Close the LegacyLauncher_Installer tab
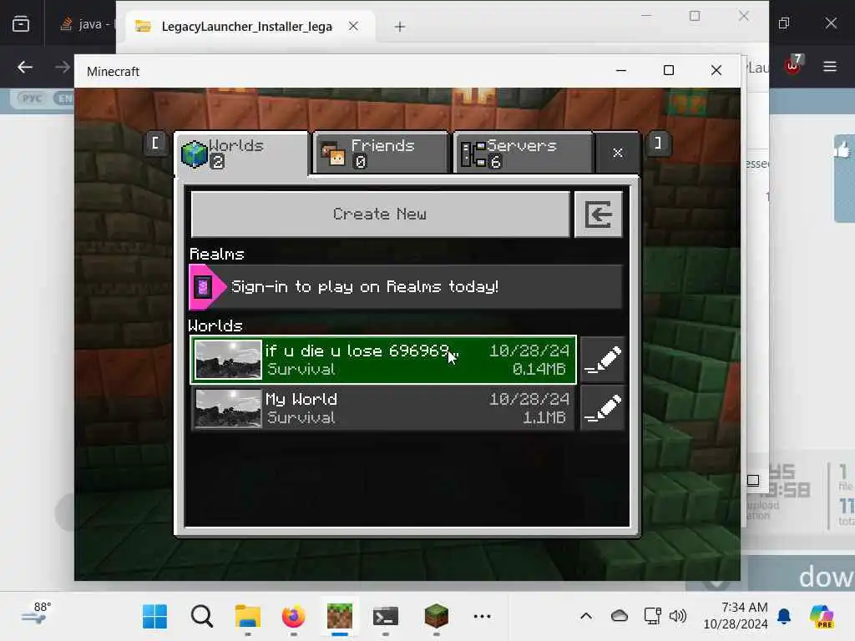 (353, 26)
